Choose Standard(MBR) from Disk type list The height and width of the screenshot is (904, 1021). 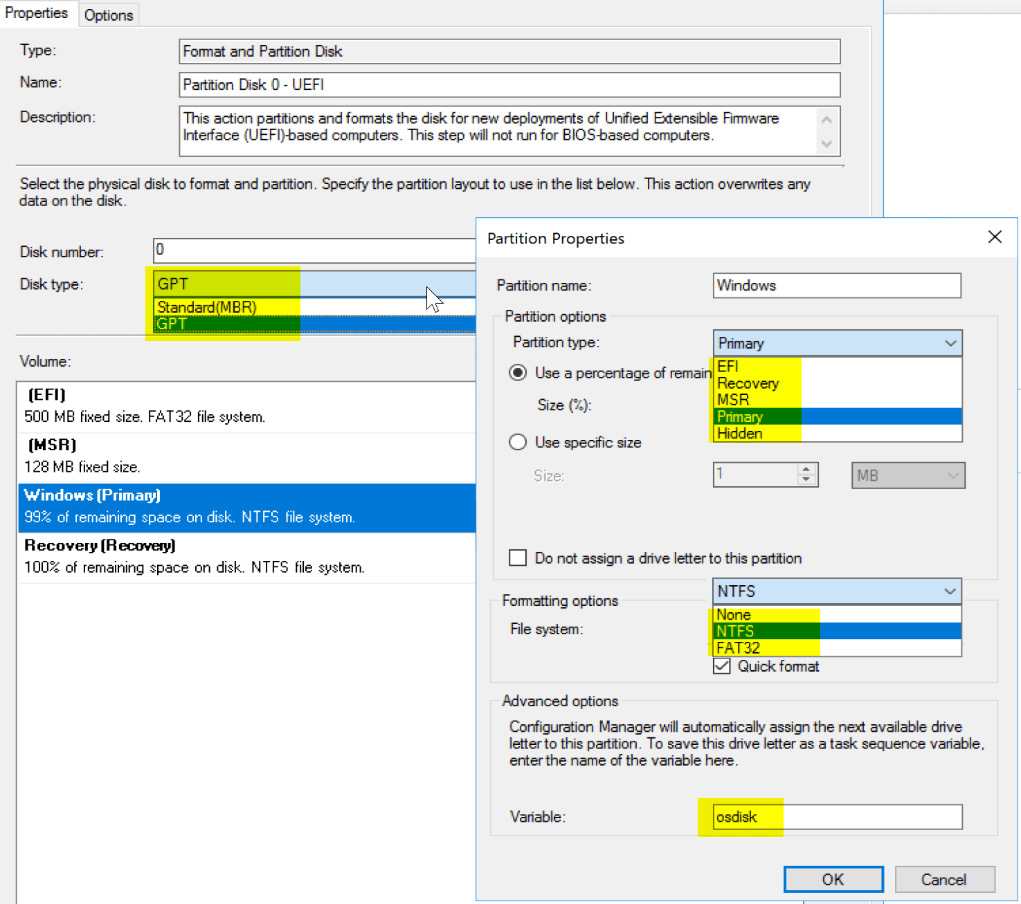[208, 307]
